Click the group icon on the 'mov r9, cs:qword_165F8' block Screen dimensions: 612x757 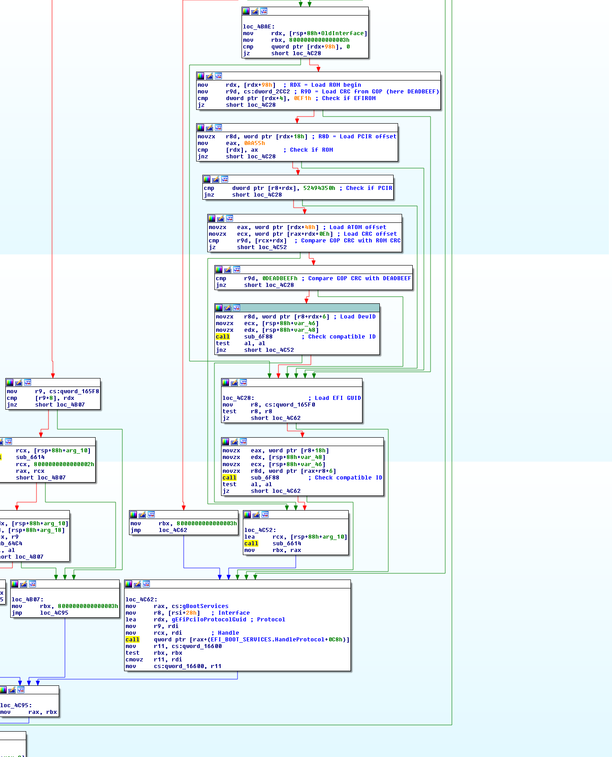click(28, 383)
